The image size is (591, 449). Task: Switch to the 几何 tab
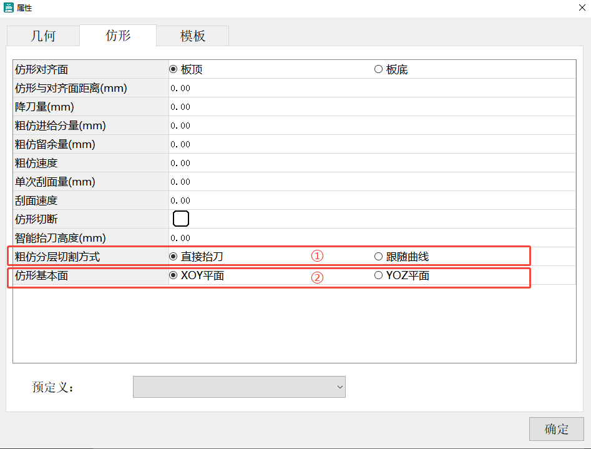(x=43, y=36)
